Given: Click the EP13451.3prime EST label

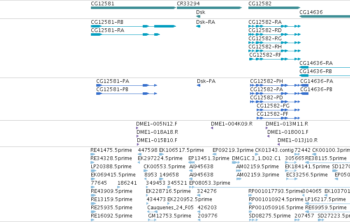Looking at the screenshot, I should [x=209, y=158].
